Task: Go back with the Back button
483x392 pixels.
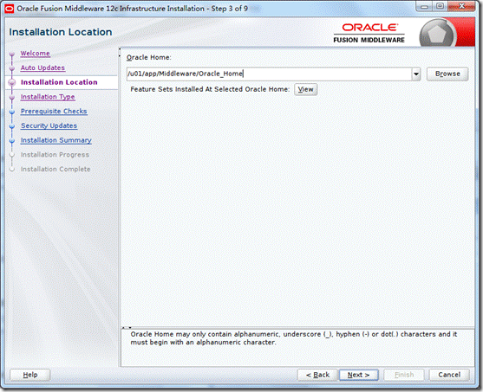Action: coord(317,375)
